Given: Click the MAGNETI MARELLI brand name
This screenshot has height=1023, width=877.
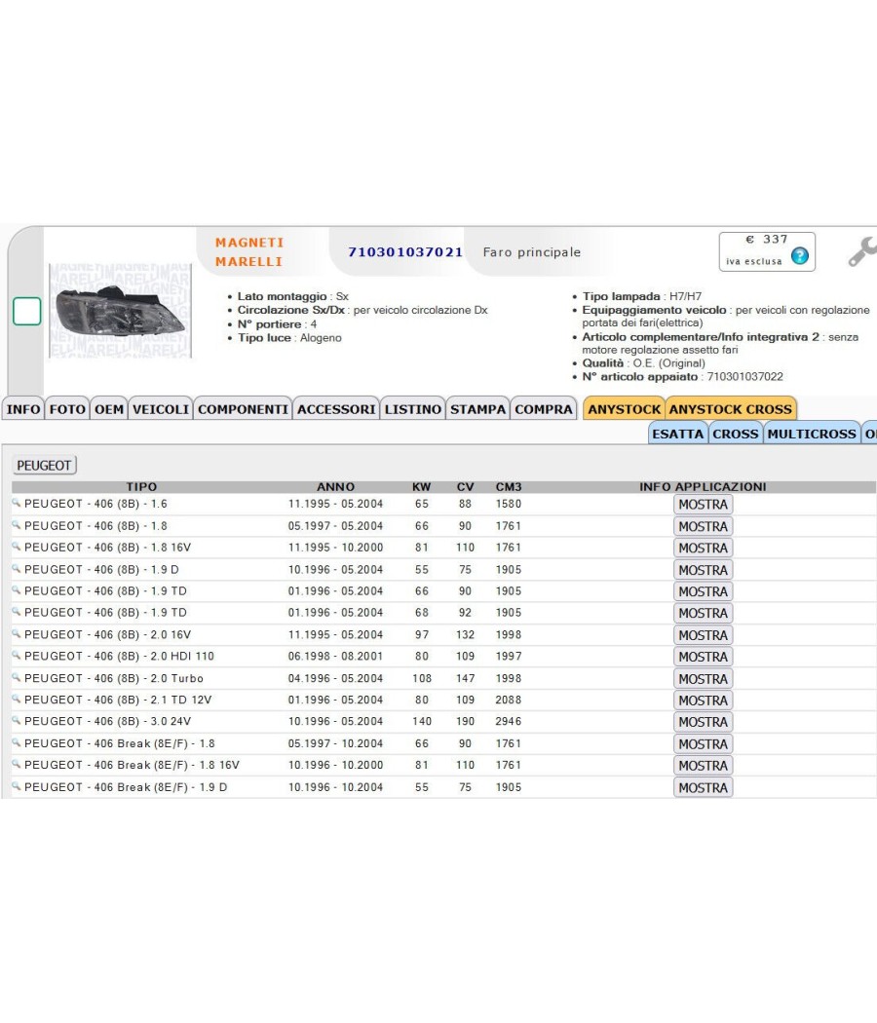Looking at the screenshot, I should tap(249, 251).
